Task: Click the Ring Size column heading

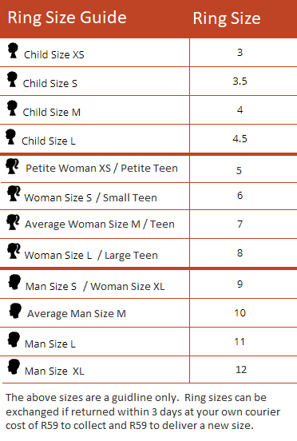Action: [227, 18]
